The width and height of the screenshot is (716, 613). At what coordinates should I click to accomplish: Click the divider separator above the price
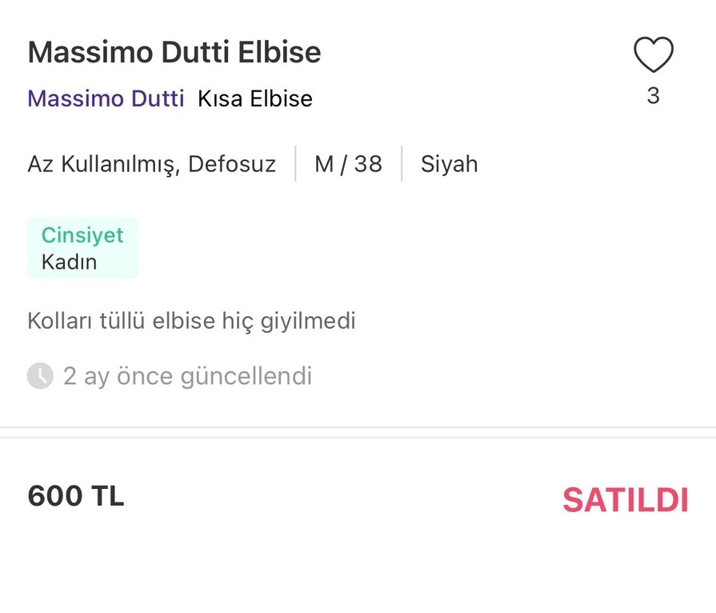(x=358, y=432)
